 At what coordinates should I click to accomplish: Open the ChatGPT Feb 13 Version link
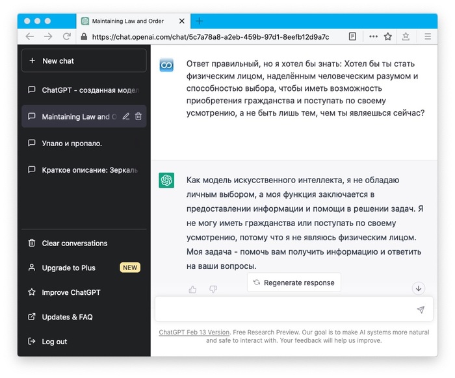pyautogui.click(x=194, y=333)
